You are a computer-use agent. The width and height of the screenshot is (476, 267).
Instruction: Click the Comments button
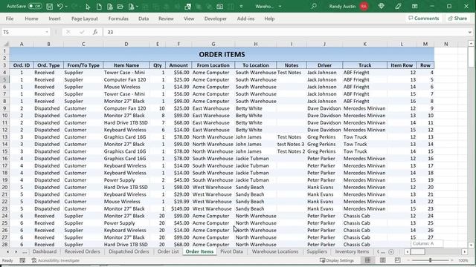pyautogui.click(x=423, y=18)
